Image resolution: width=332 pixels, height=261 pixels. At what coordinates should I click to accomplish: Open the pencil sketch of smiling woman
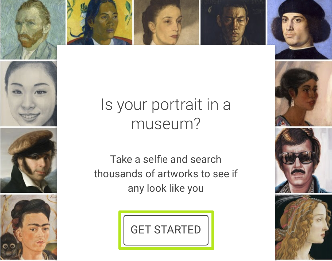point(28,94)
